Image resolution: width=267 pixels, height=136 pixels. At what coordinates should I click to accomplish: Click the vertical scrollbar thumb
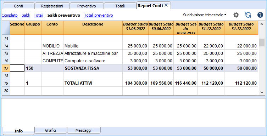[x=262, y=42]
